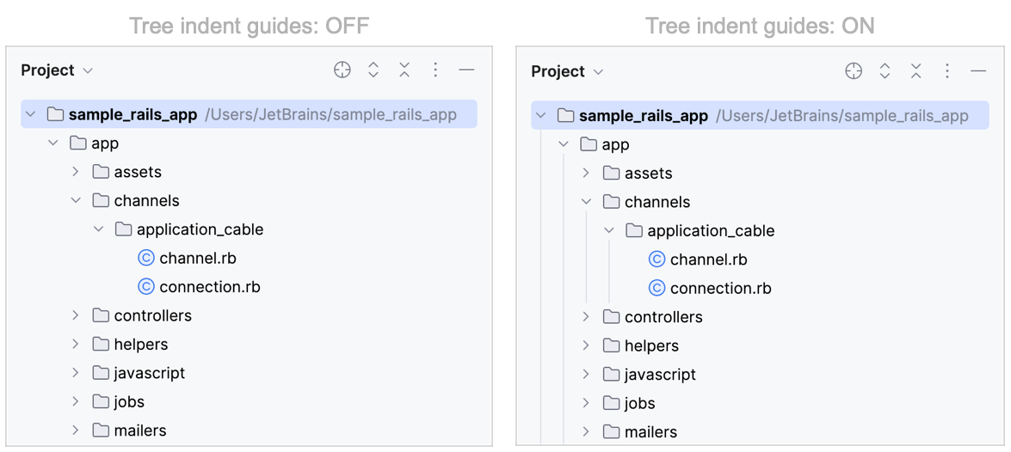Open the Options kebab menu in right panel
Image resolution: width=1011 pixels, height=452 pixels.
946,71
